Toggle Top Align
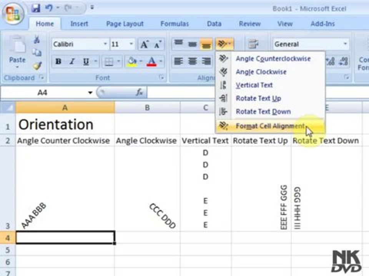This screenshot has height=276, width=369. coord(178,44)
